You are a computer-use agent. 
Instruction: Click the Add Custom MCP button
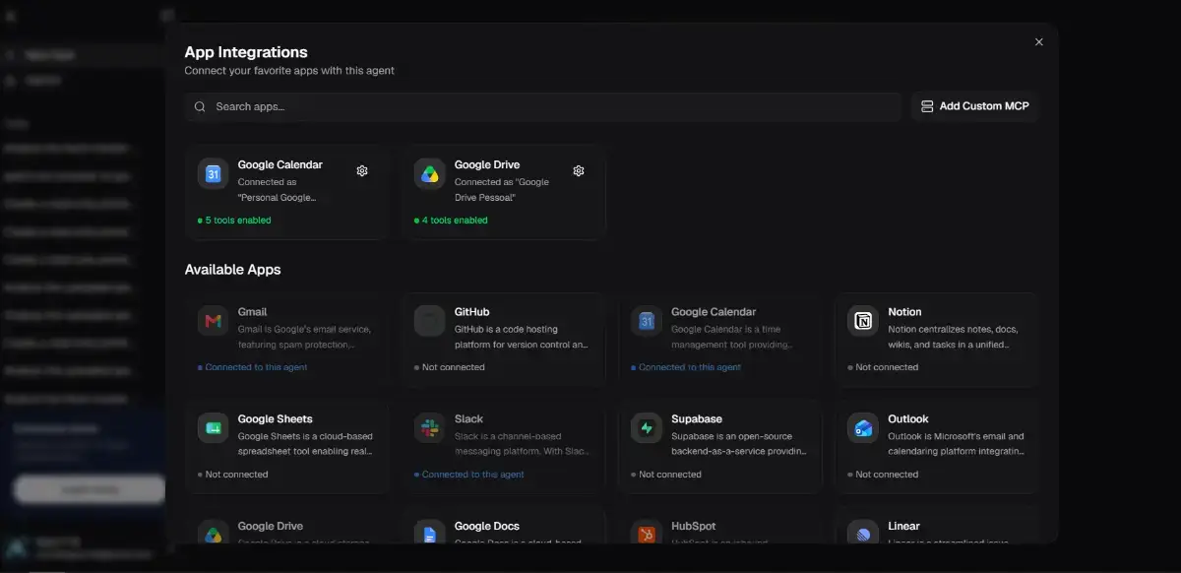(975, 106)
